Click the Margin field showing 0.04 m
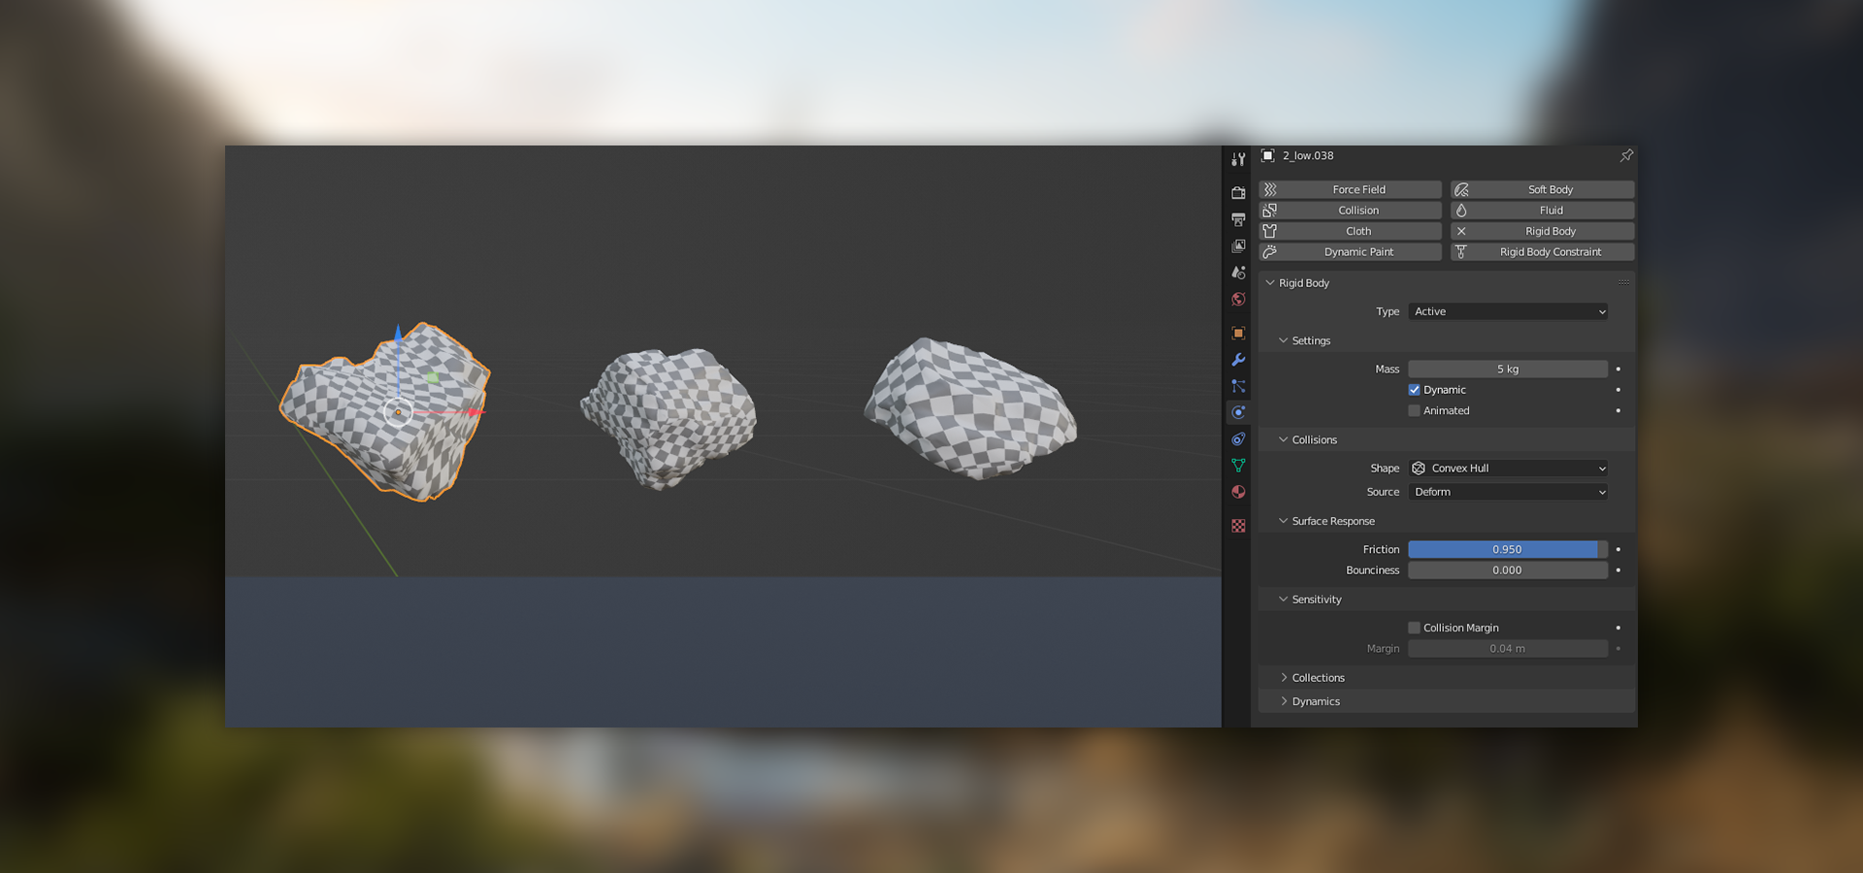Screen dimensions: 1863x873 pyautogui.click(x=1508, y=649)
